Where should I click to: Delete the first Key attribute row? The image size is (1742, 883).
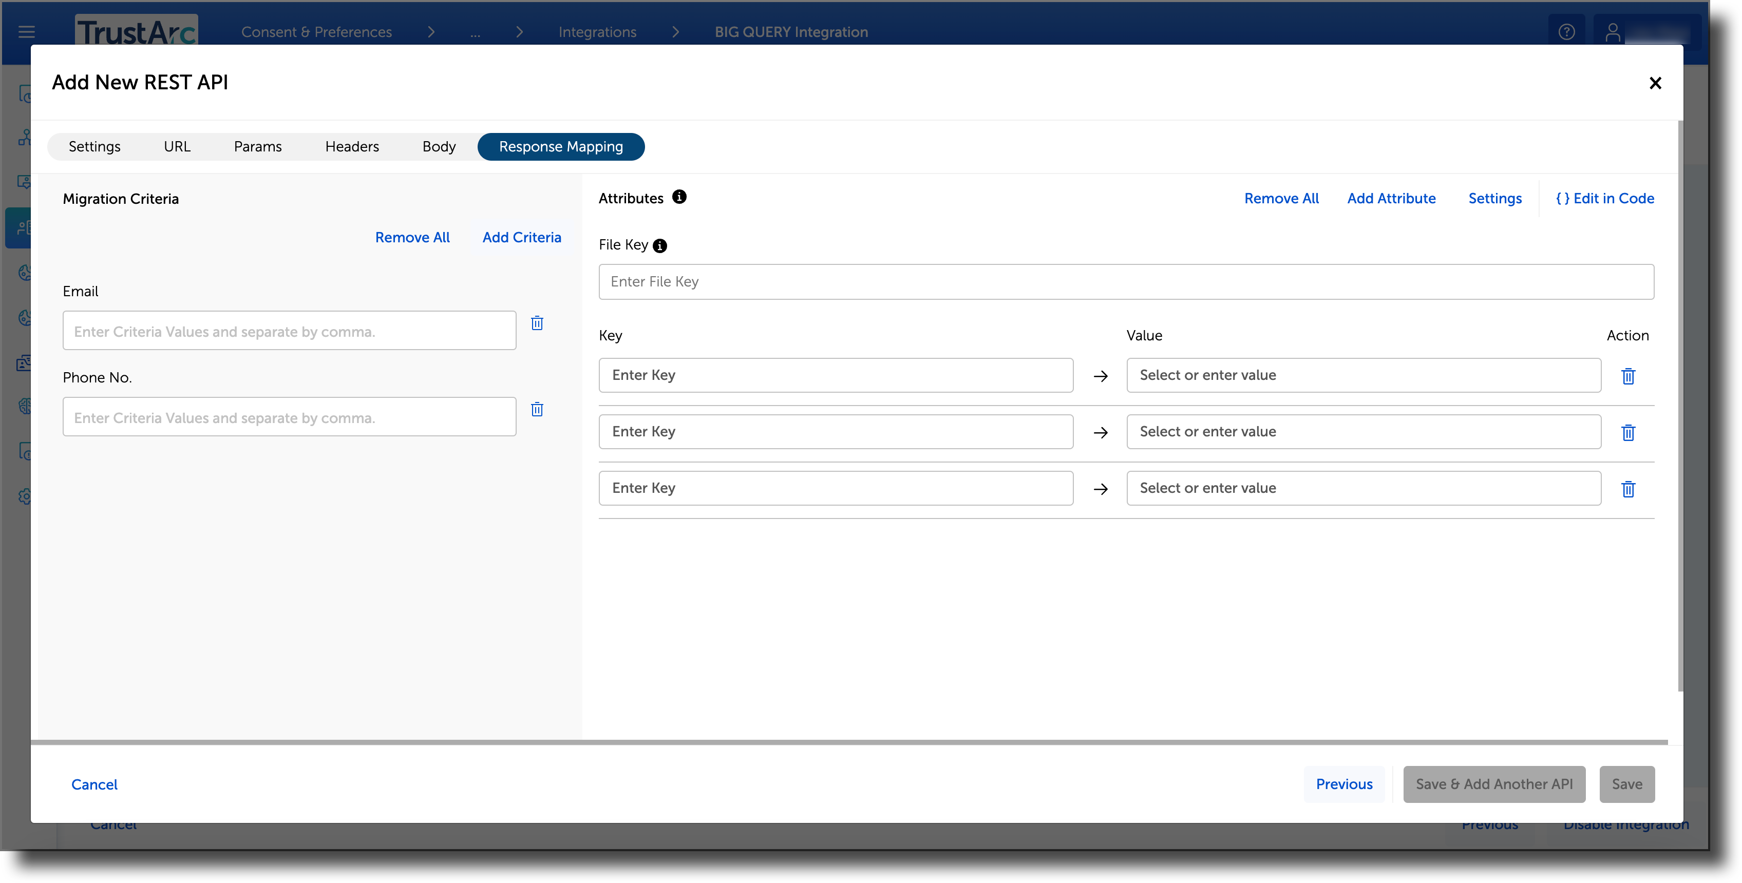(x=1627, y=376)
